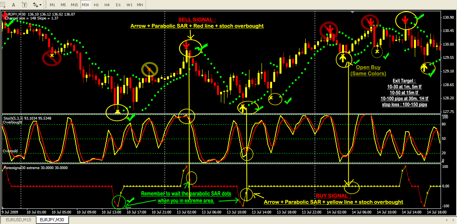Click the Arrows drawing tool icon
This screenshot has width=457, height=224.
[36, 5]
